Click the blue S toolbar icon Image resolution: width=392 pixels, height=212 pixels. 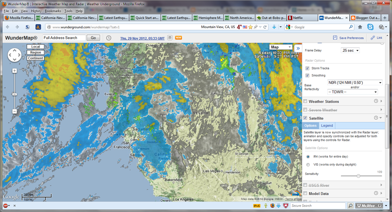tap(27, 27)
